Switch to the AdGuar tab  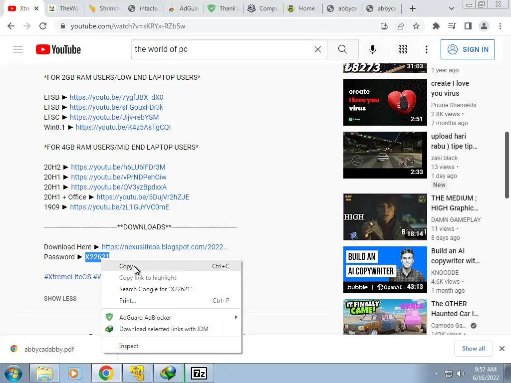[184, 8]
